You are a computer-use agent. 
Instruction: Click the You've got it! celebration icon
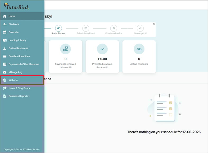coord(140,28)
